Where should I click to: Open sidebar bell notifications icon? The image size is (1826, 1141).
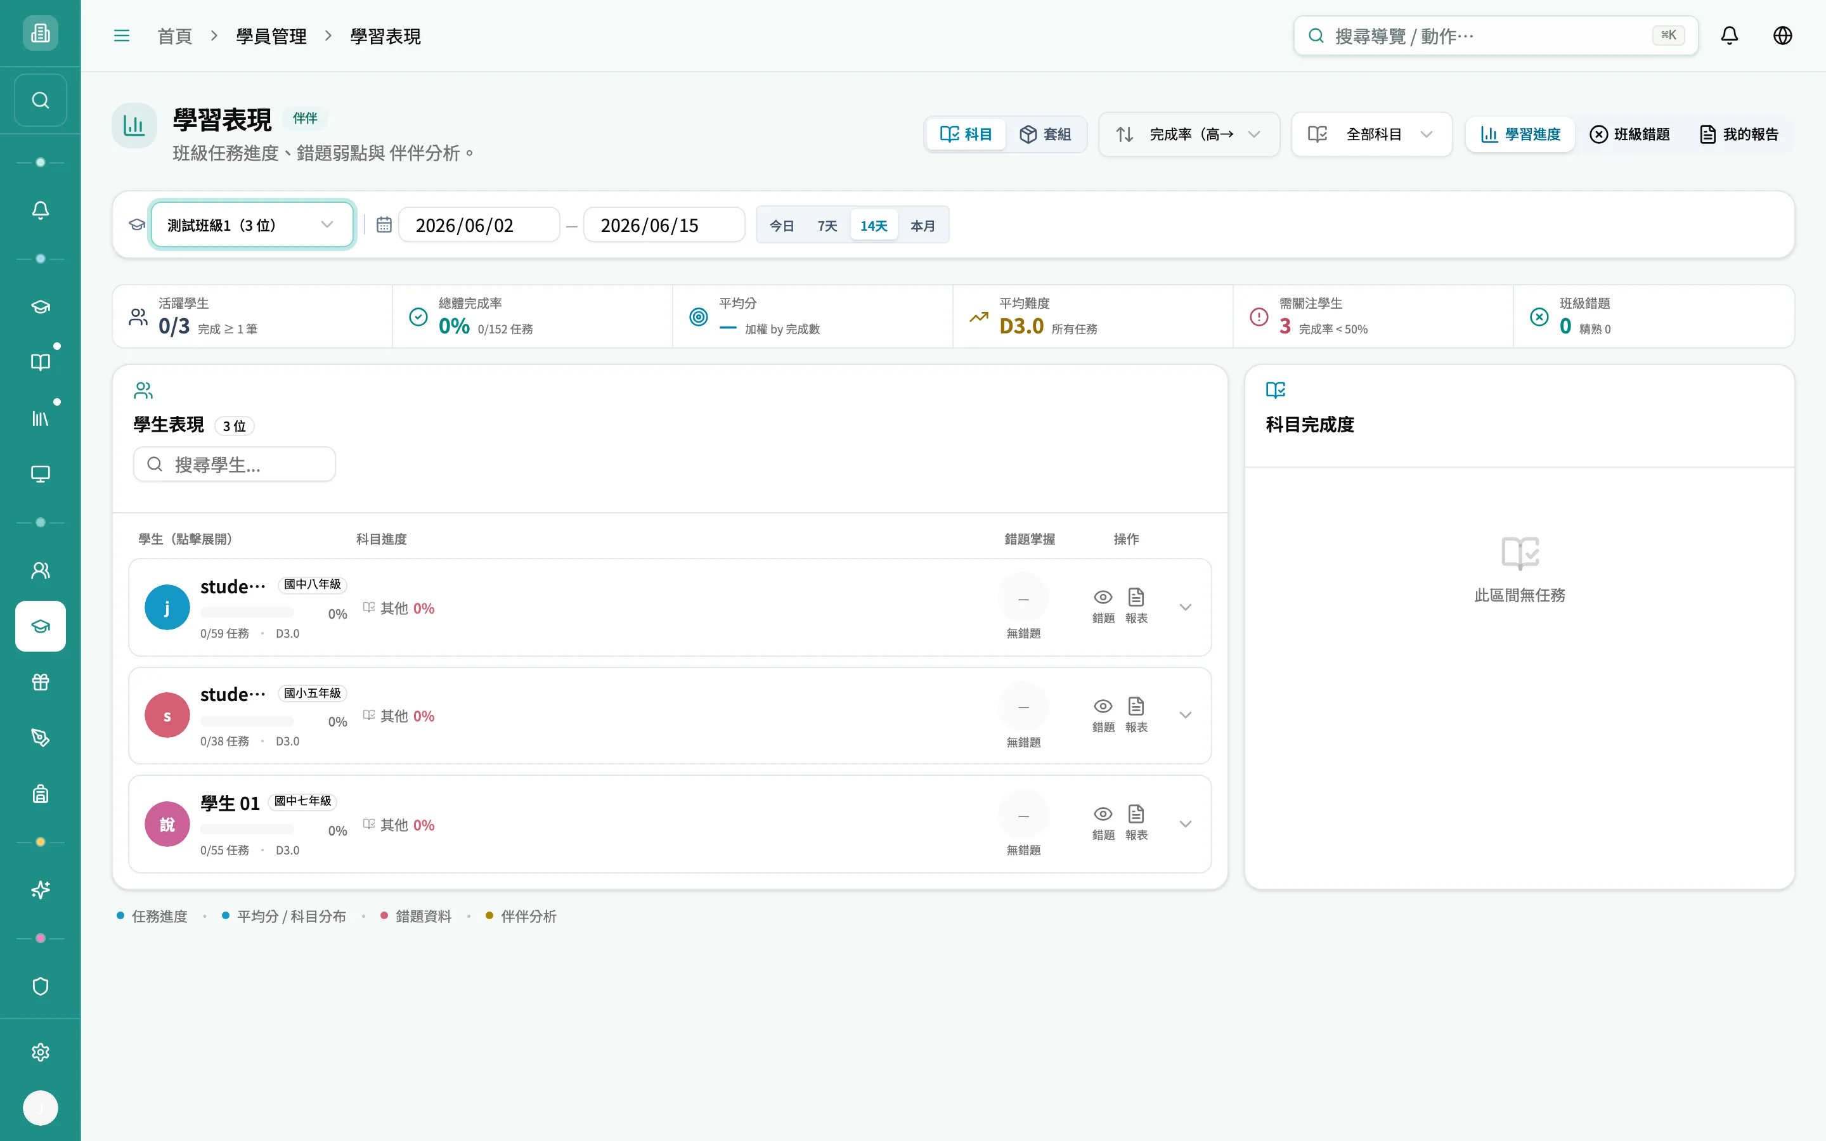click(41, 210)
